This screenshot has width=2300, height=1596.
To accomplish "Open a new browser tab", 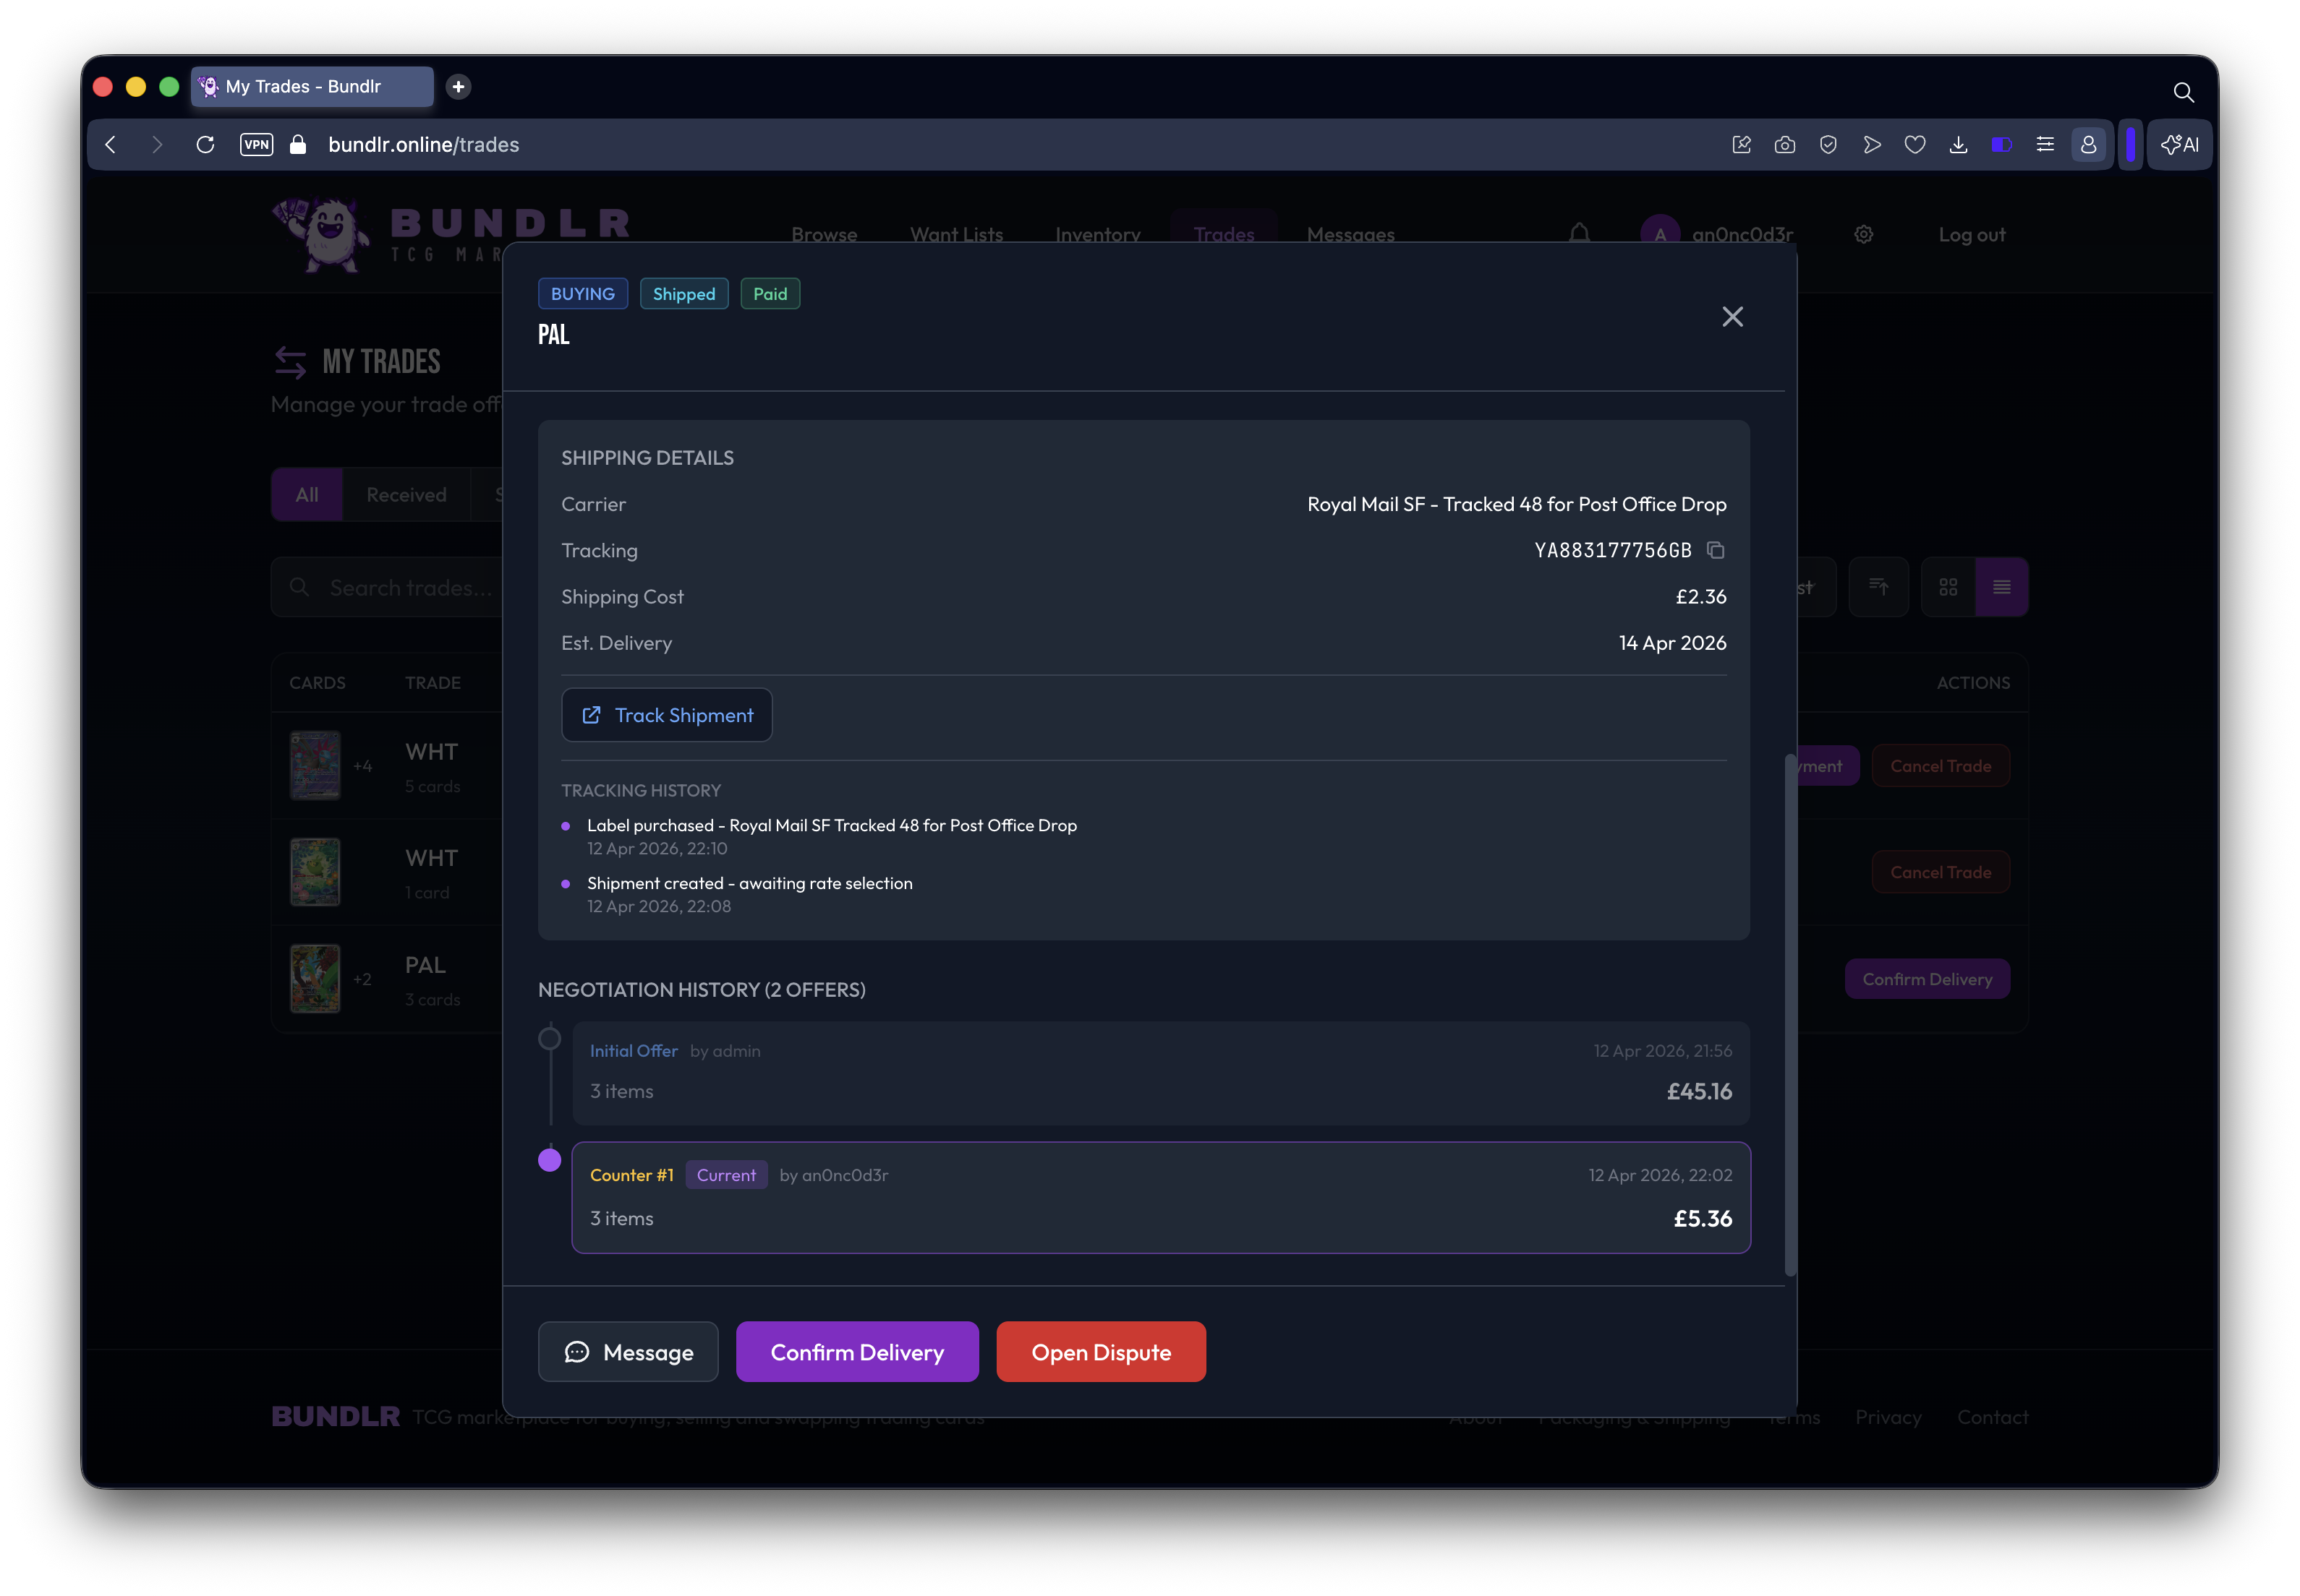I will tap(459, 87).
